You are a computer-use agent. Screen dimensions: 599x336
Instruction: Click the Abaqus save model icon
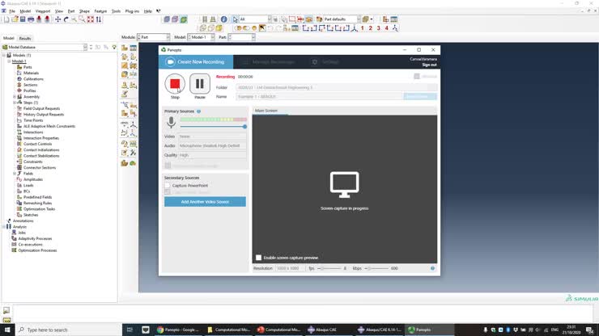(x=21, y=19)
